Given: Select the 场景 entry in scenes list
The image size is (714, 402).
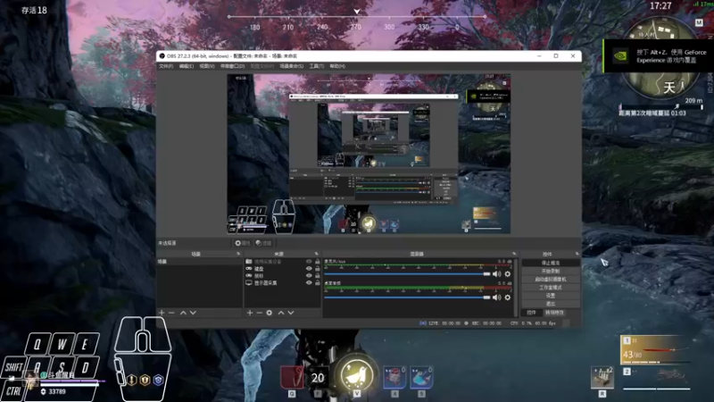Looking at the screenshot, I should pyautogui.click(x=199, y=262).
